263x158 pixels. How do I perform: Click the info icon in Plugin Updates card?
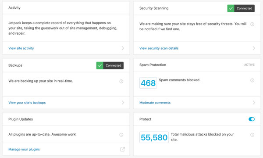(121, 135)
